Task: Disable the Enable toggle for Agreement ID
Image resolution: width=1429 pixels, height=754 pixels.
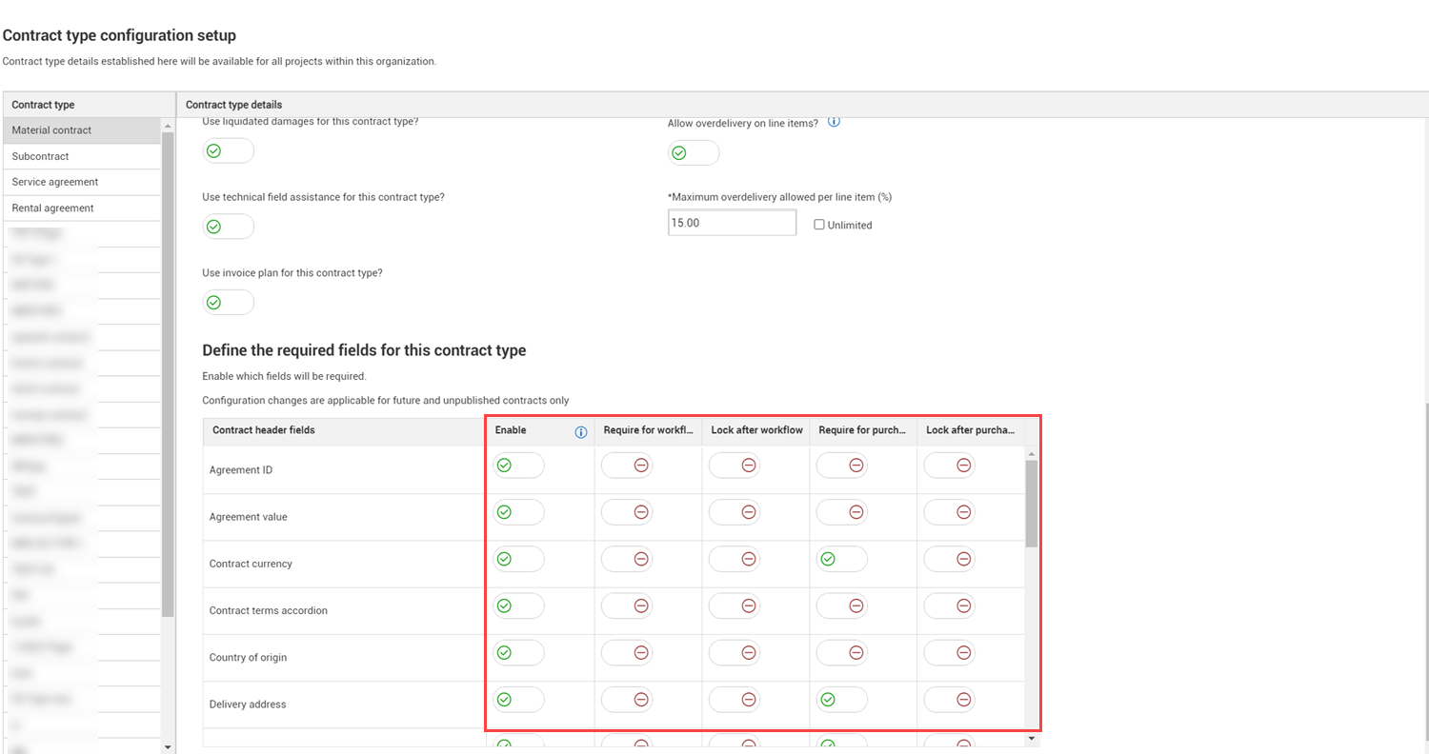Action: [517, 465]
